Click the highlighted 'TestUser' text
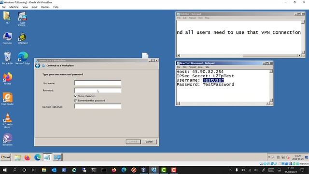 point(213,80)
